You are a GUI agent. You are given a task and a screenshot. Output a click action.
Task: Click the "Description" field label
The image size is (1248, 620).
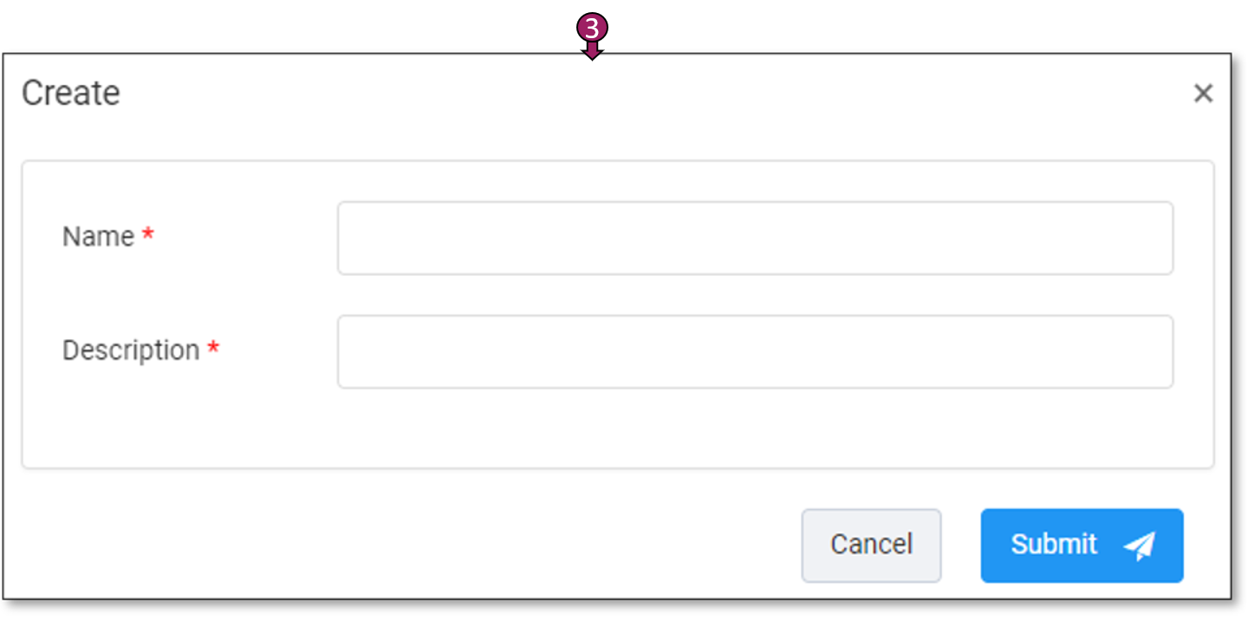pos(131,350)
